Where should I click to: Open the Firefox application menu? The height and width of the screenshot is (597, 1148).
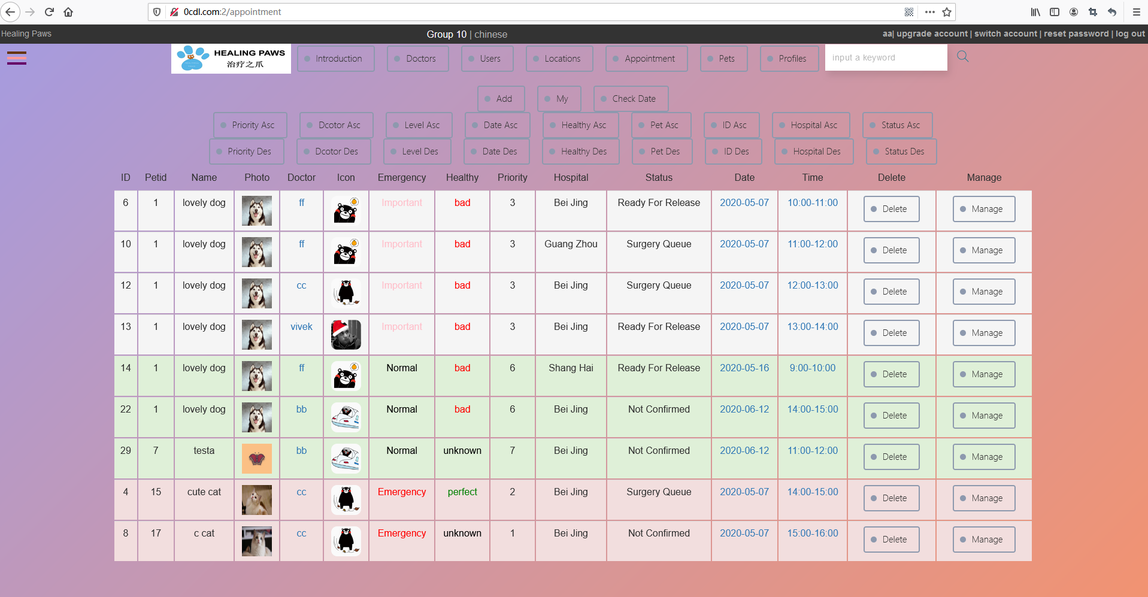click(x=1136, y=12)
